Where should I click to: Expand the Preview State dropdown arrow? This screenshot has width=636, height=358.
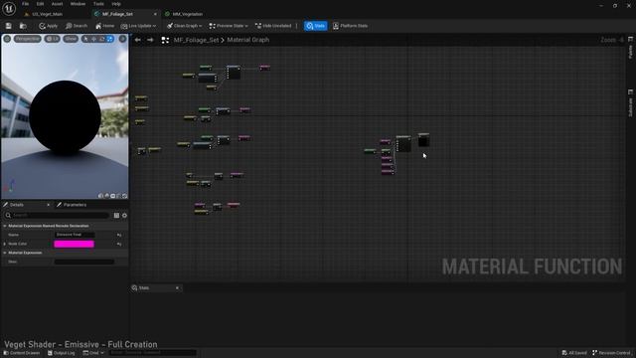tap(246, 26)
